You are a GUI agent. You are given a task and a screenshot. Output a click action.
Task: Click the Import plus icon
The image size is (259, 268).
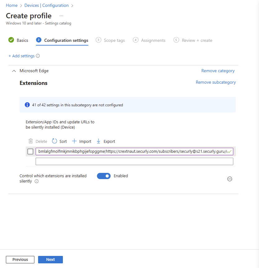click(x=74, y=141)
